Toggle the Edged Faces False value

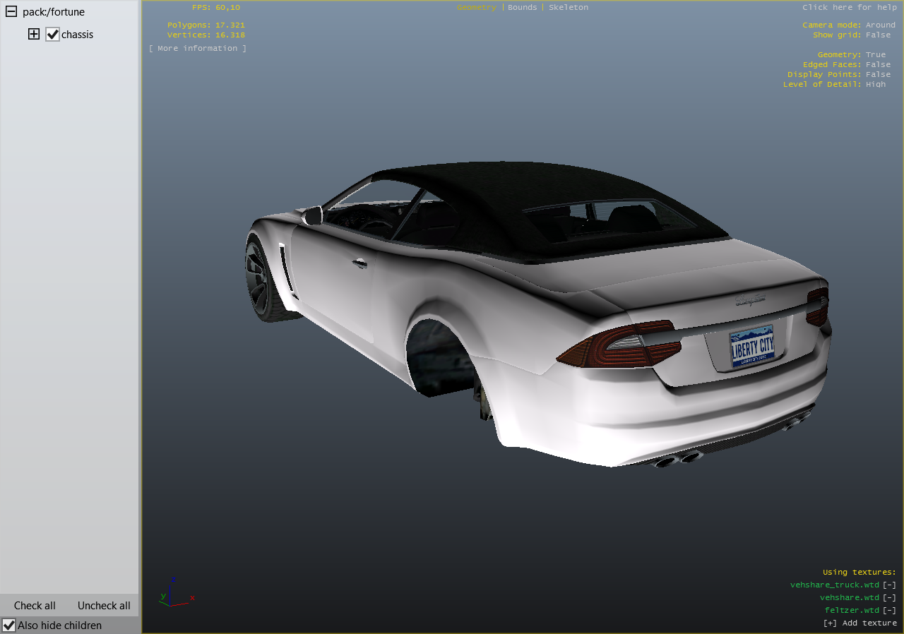coord(879,64)
